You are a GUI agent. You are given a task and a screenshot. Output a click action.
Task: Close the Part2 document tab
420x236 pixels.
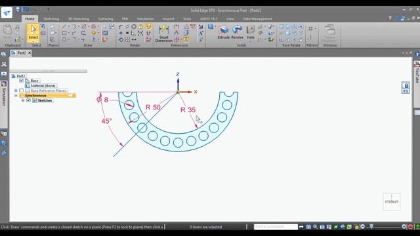(x=30, y=53)
